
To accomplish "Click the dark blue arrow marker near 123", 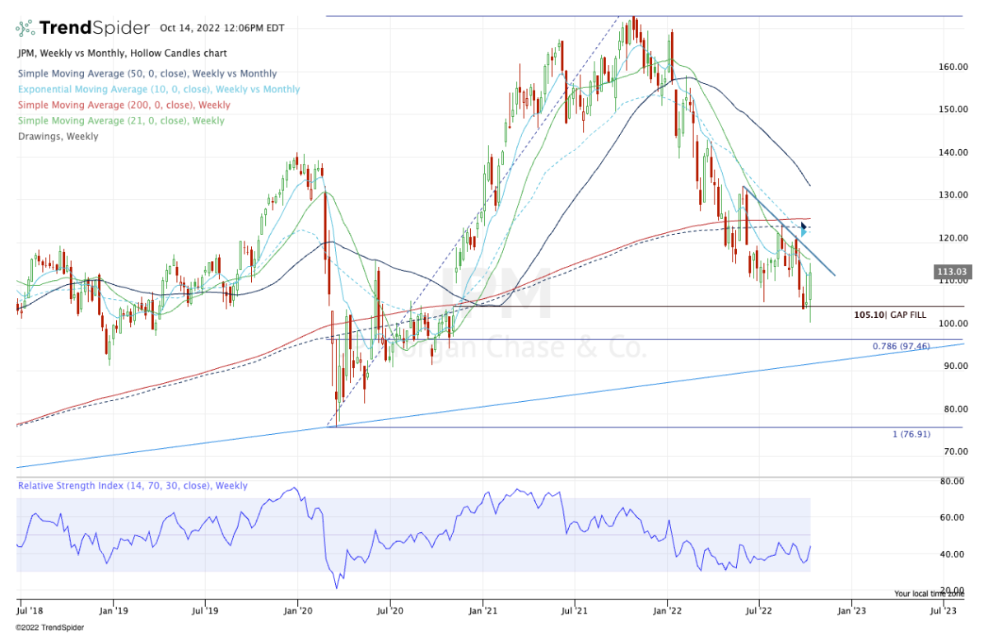I will 804,226.
